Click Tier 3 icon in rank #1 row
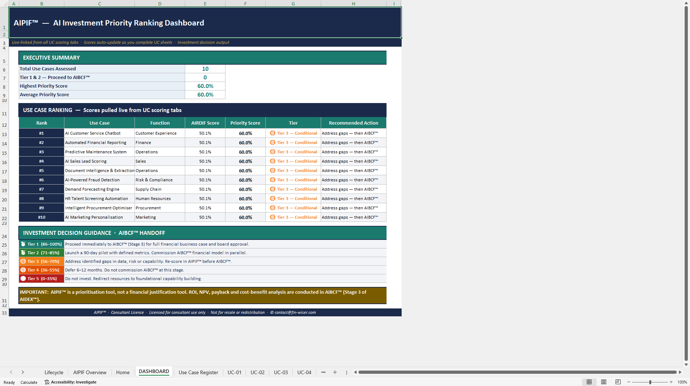 tap(273, 133)
